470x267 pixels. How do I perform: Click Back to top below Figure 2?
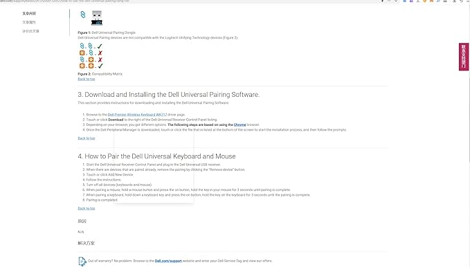[87, 79]
